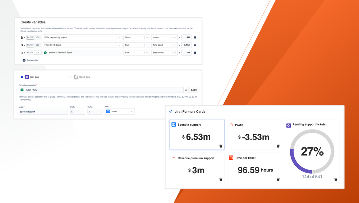Open the Icon selection dropdown
Viewport: 359px width, 203px height.
(x=120, y=111)
